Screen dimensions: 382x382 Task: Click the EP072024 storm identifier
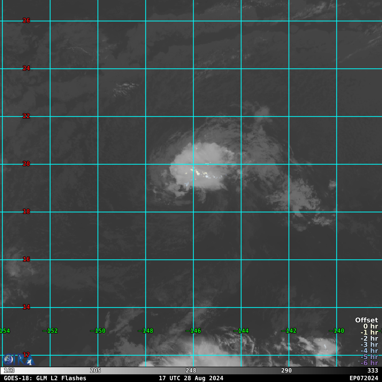pos(363,378)
